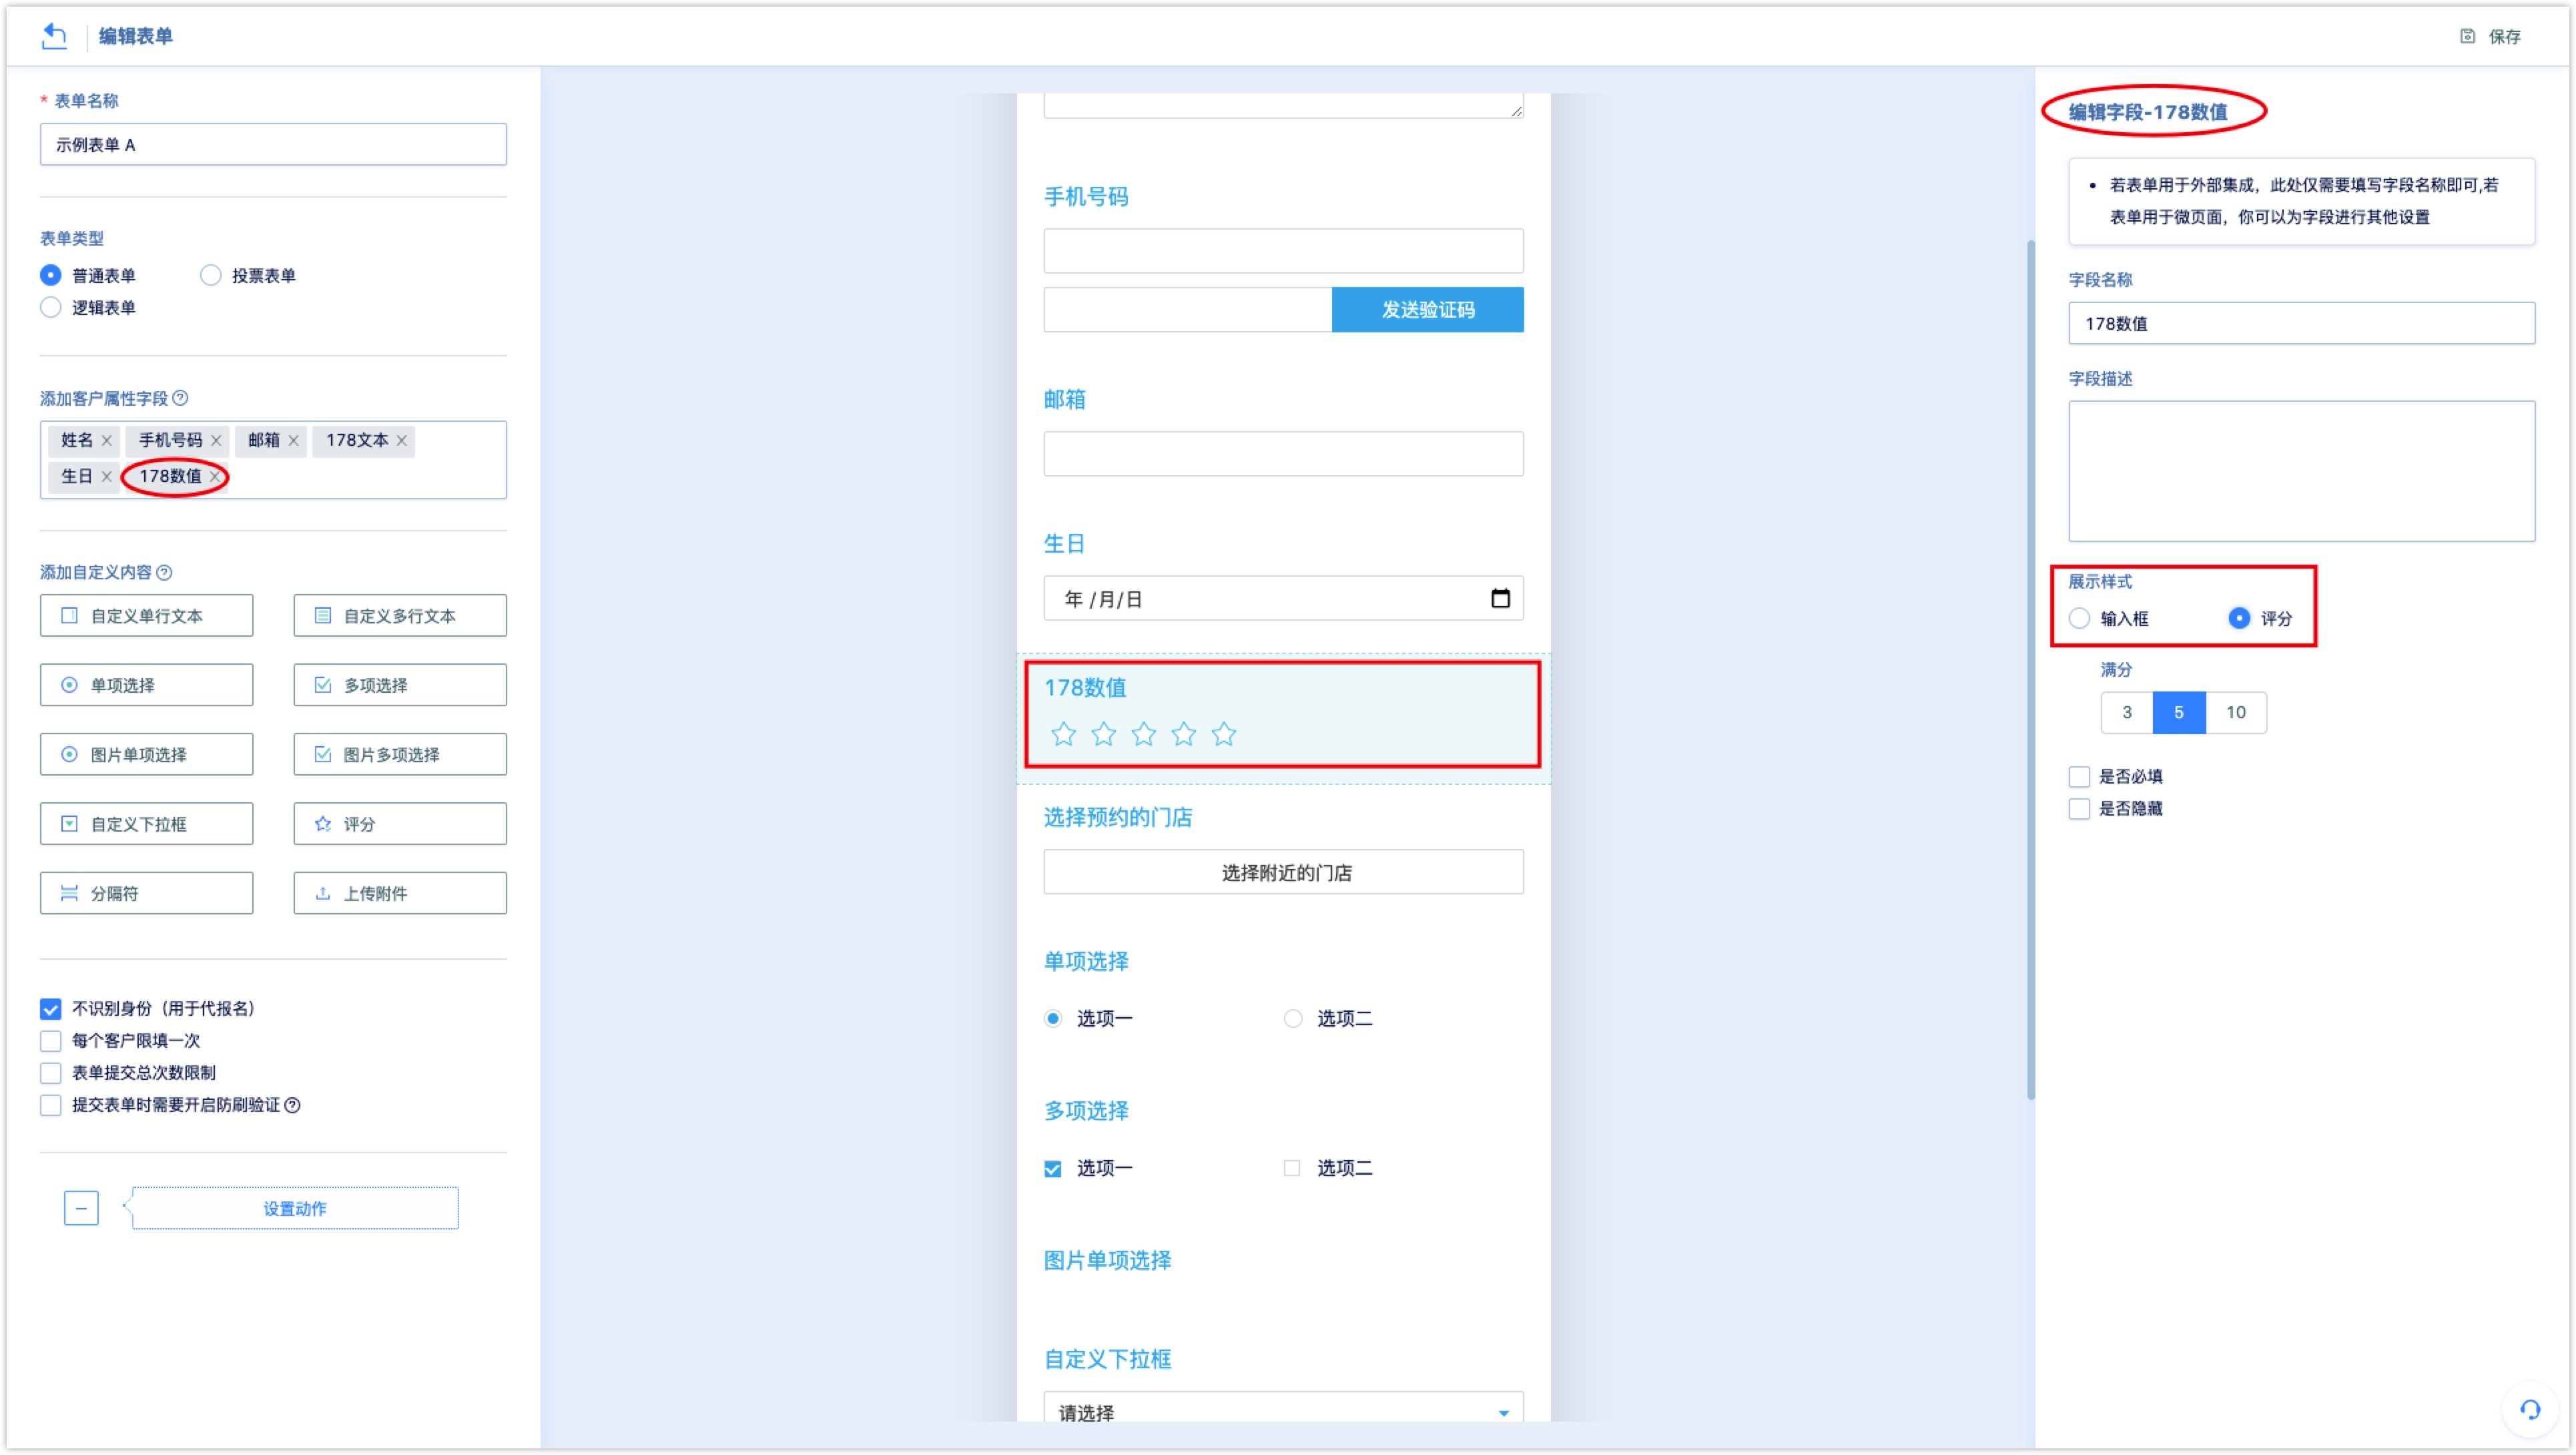
Task: Select 输入框 display style
Action: click(x=2079, y=618)
